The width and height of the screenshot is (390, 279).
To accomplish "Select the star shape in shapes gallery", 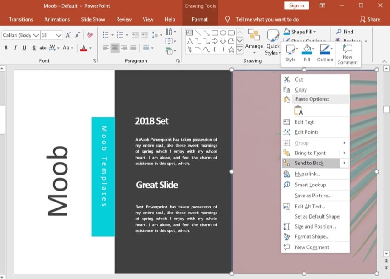I will (x=231, y=49).
